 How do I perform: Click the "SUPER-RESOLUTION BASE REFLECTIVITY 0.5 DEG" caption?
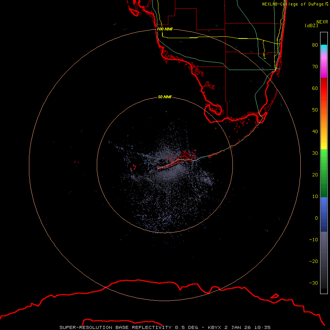point(129,327)
